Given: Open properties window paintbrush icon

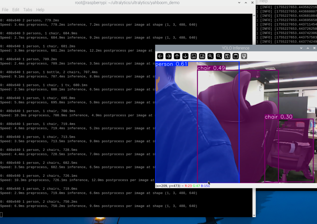Looking at the screenshot, I should coord(244,56).
